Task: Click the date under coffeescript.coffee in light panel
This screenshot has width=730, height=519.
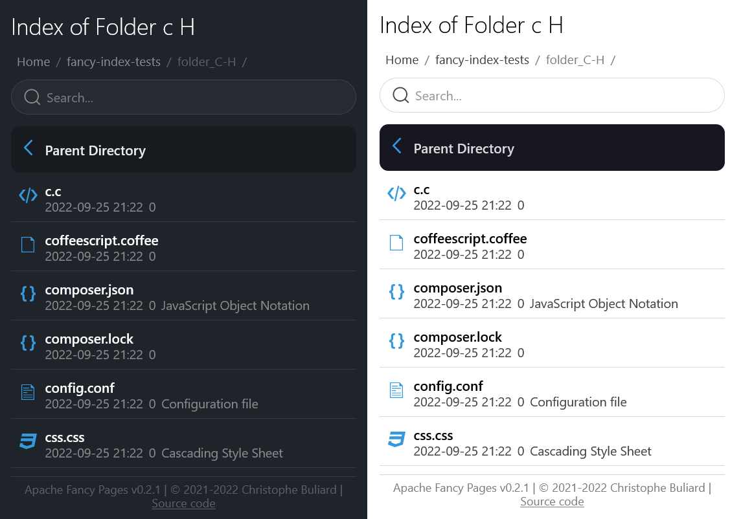Action: click(462, 255)
